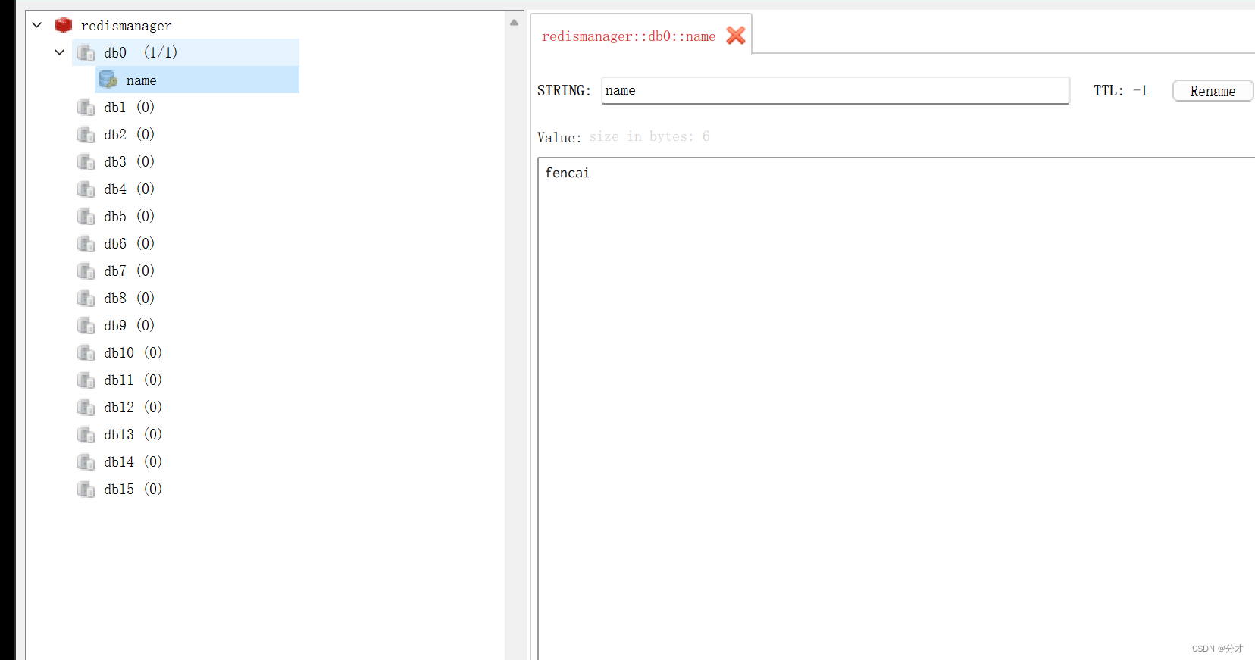
Task: Select the db10 (0) label
Action: [133, 352]
